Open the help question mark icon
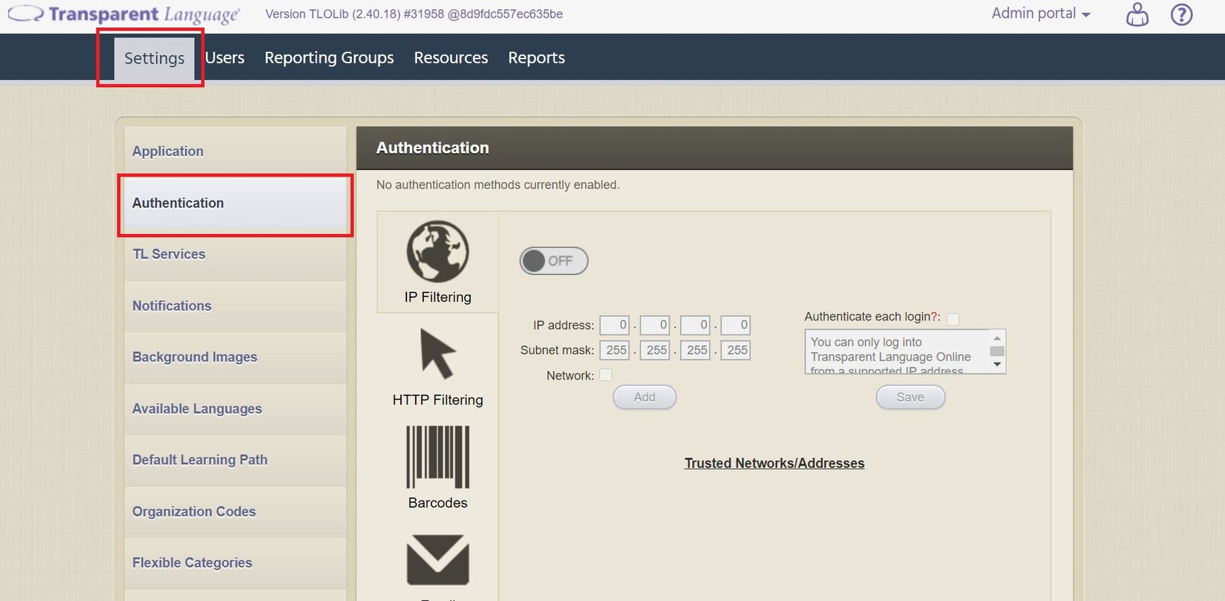This screenshot has width=1225, height=601. [1181, 14]
